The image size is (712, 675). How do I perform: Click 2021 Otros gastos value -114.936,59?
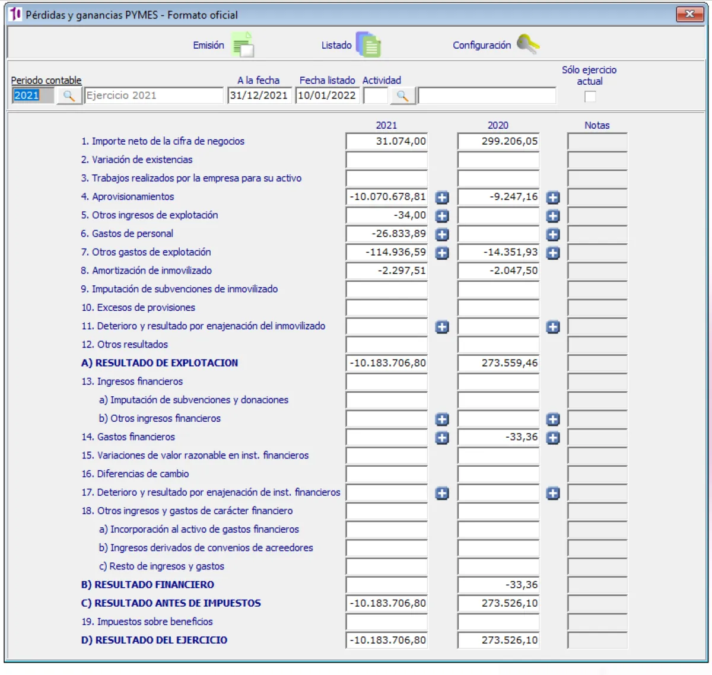point(387,252)
